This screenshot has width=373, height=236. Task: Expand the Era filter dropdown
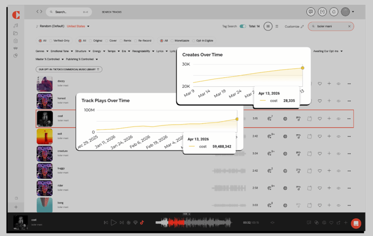[x=126, y=51]
